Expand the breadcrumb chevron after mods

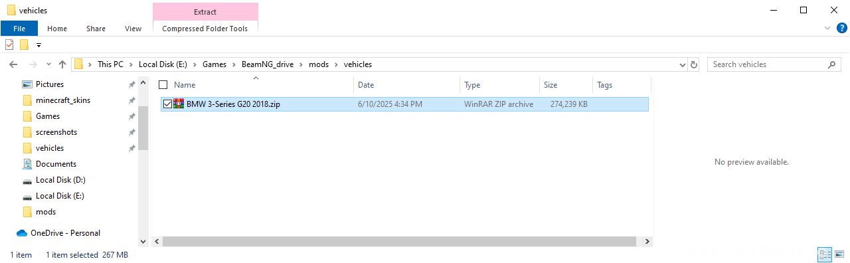pyautogui.click(x=336, y=64)
